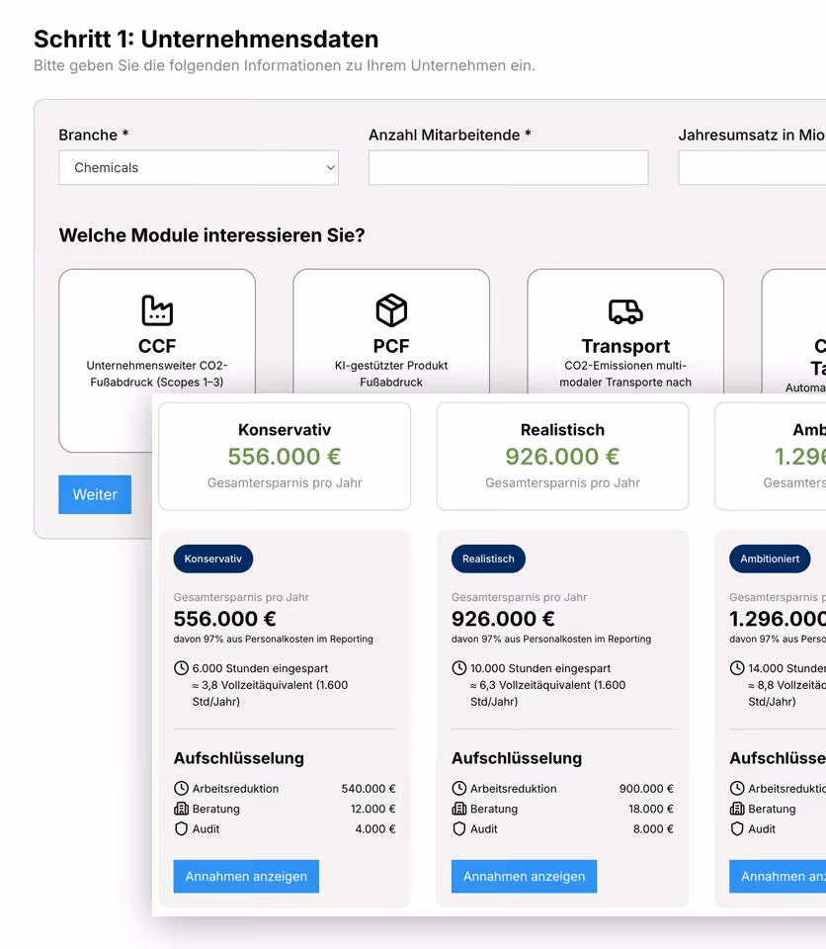The image size is (826, 949).
Task: Click Audit shield icon in Realistisch card
Action: click(x=459, y=828)
